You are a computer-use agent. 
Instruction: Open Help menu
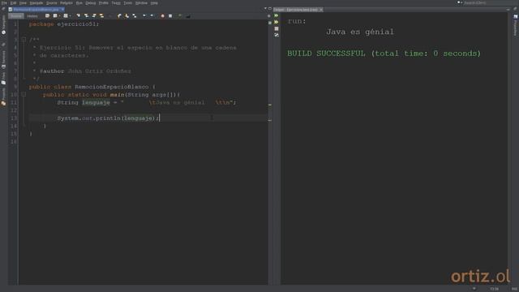(154, 3)
